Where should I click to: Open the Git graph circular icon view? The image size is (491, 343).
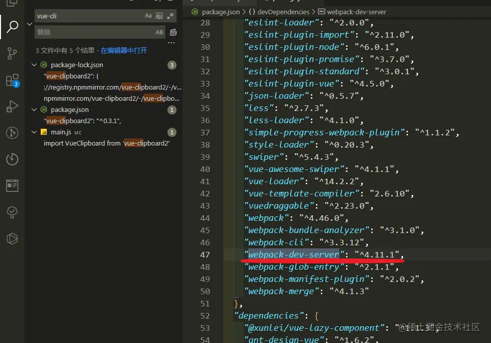click(12, 133)
